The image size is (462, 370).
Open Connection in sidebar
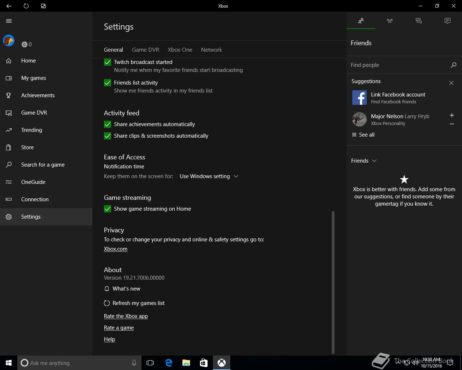click(46, 199)
